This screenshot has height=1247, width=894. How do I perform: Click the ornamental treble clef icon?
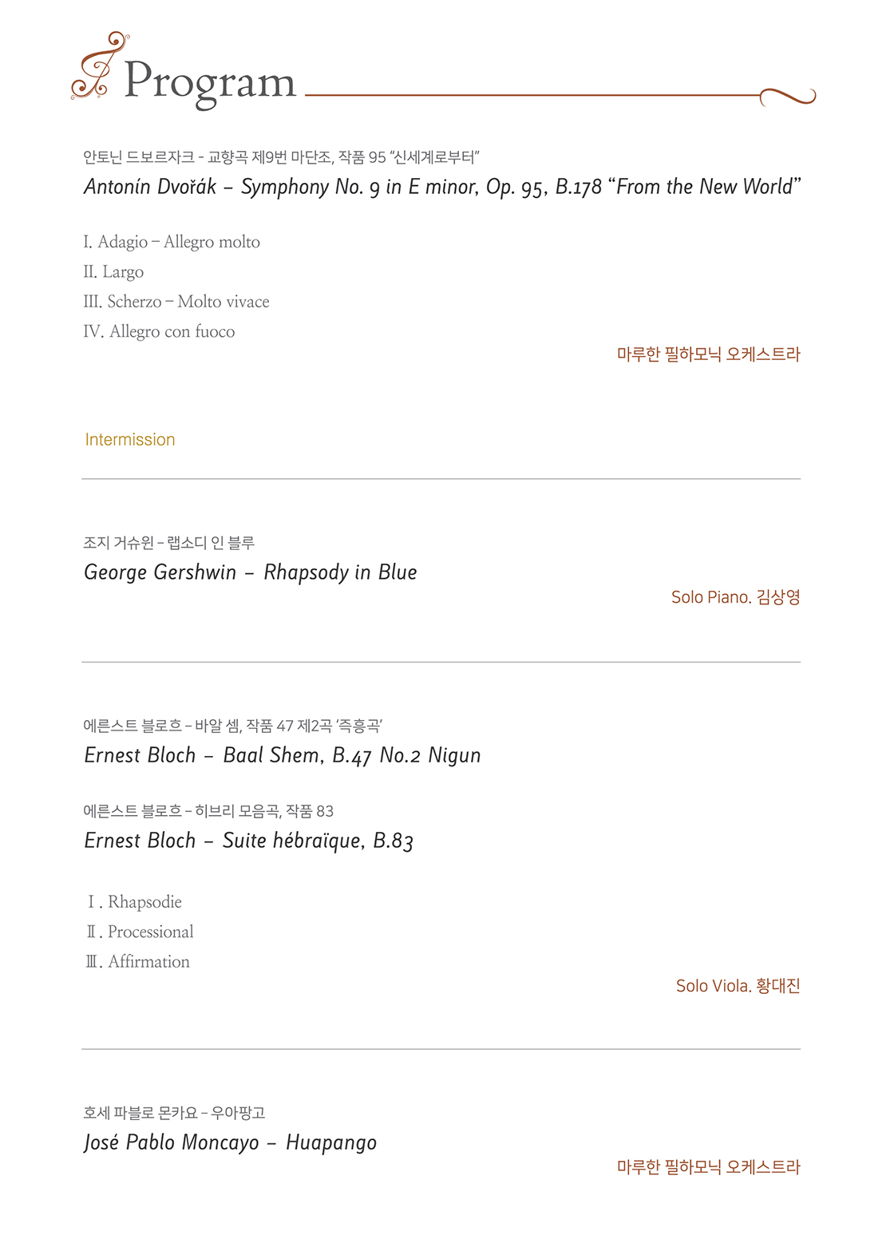point(99,65)
